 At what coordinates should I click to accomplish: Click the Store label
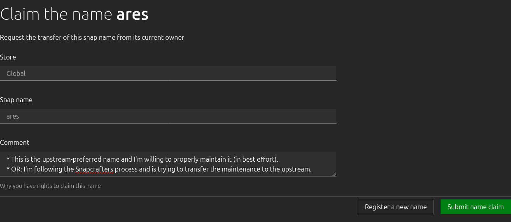[x=8, y=57]
